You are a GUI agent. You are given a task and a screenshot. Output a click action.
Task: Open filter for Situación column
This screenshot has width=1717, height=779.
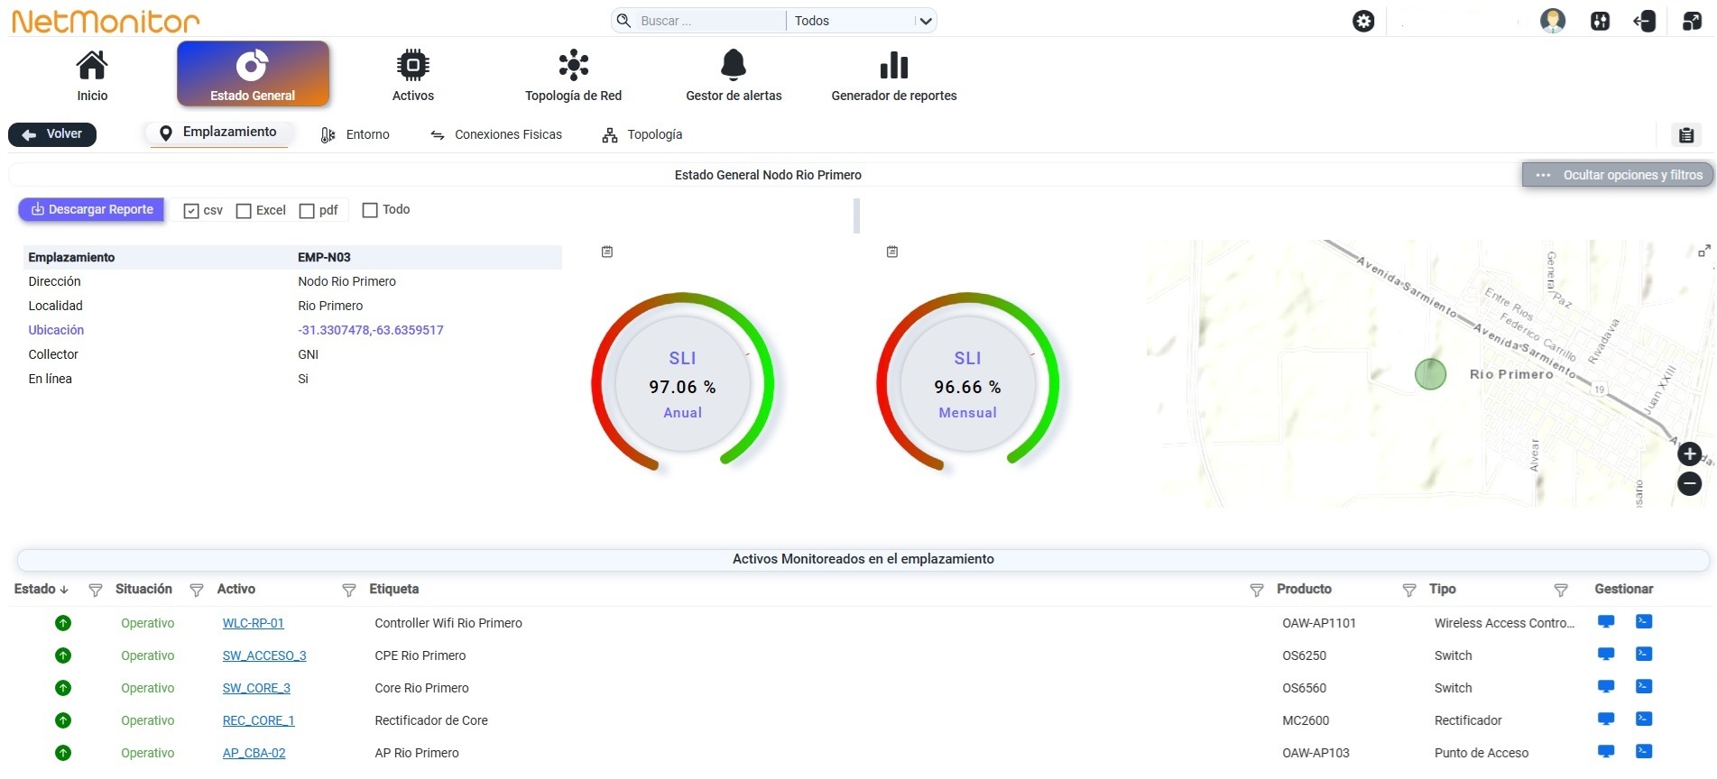[197, 591]
